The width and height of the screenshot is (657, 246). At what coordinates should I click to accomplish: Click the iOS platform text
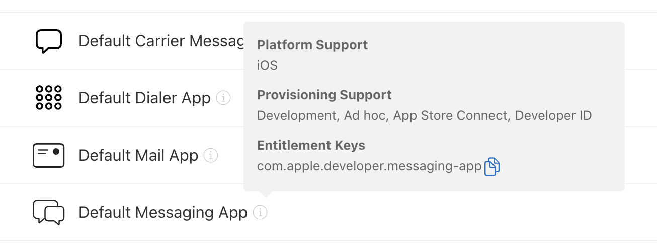(x=267, y=65)
